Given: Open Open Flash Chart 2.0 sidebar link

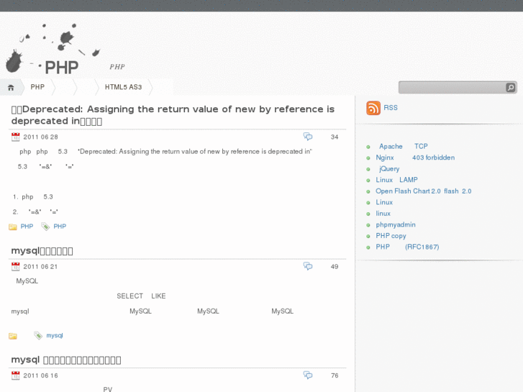Looking at the screenshot, I should (x=424, y=191).
